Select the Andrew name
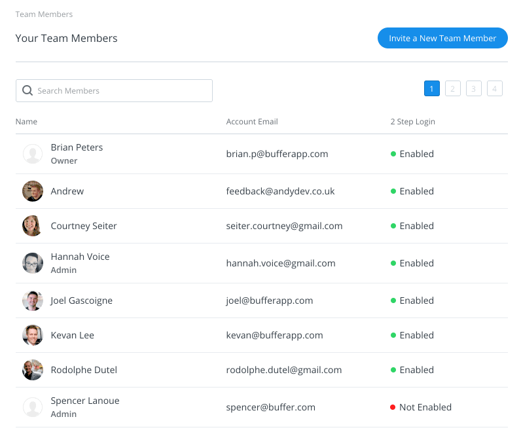The width and height of the screenshot is (521, 434). click(67, 191)
